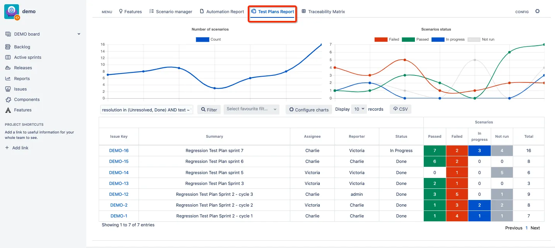Click Add link in project shortcuts
Viewport: 555px width, 248px height.
[20, 148]
